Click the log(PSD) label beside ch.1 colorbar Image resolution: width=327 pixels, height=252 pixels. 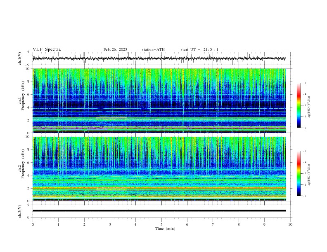click(309, 107)
